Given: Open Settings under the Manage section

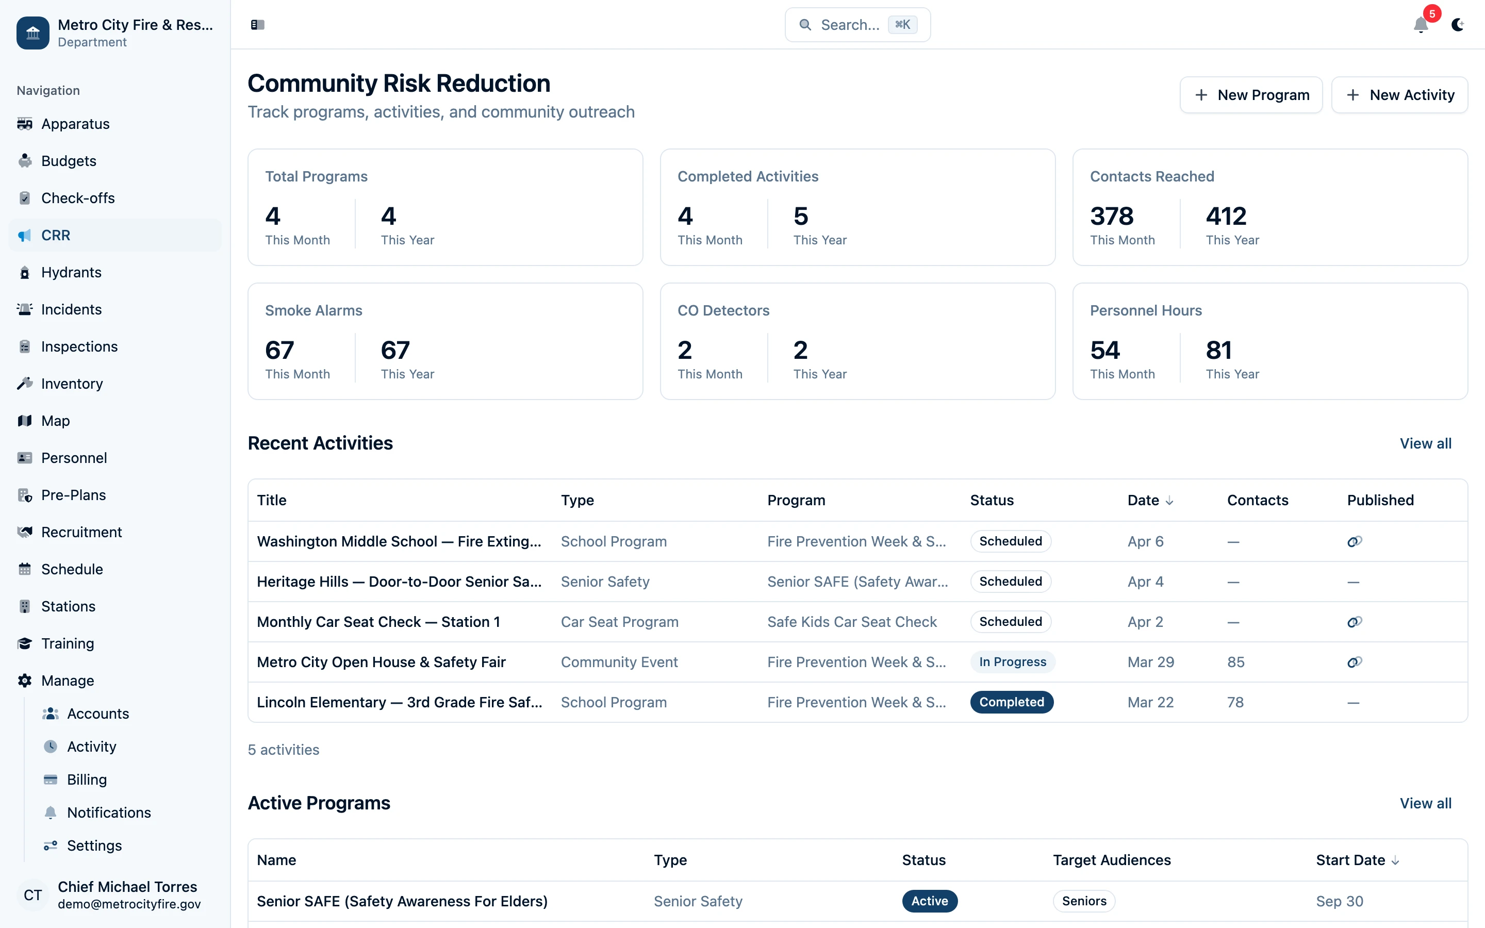Looking at the screenshot, I should [x=94, y=845].
